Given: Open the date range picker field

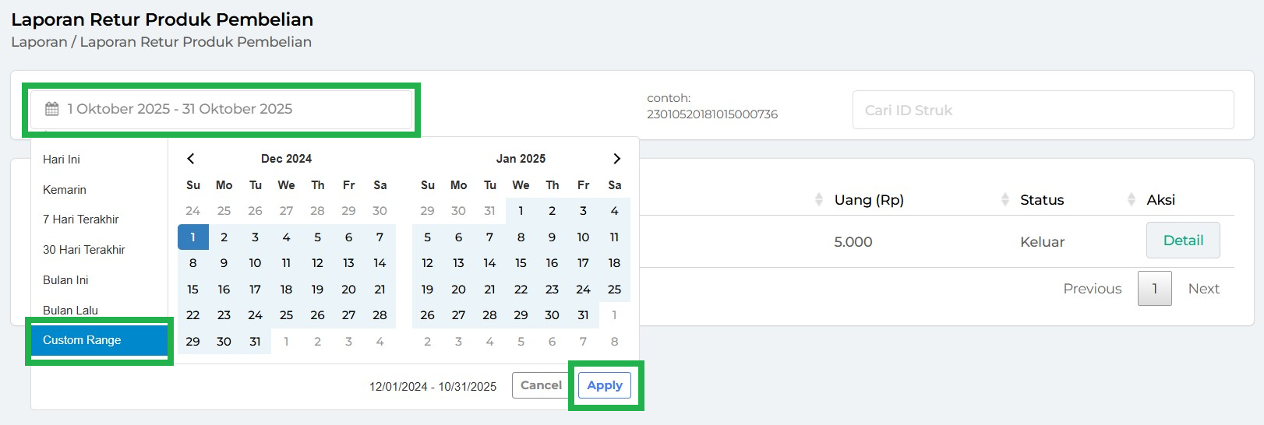Looking at the screenshot, I should 221,110.
